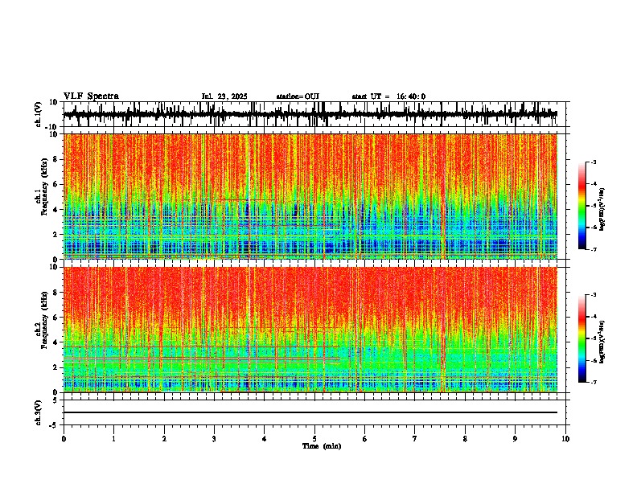Screen dimensions: 637x492
Task: Click time axis tick label "5"
Action: (314, 439)
